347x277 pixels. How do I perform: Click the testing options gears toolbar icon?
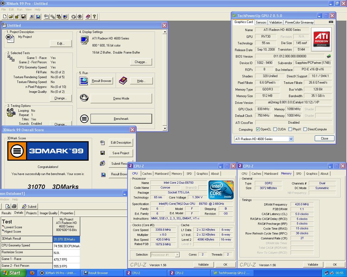pyautogui.click(x=59, y=17)
